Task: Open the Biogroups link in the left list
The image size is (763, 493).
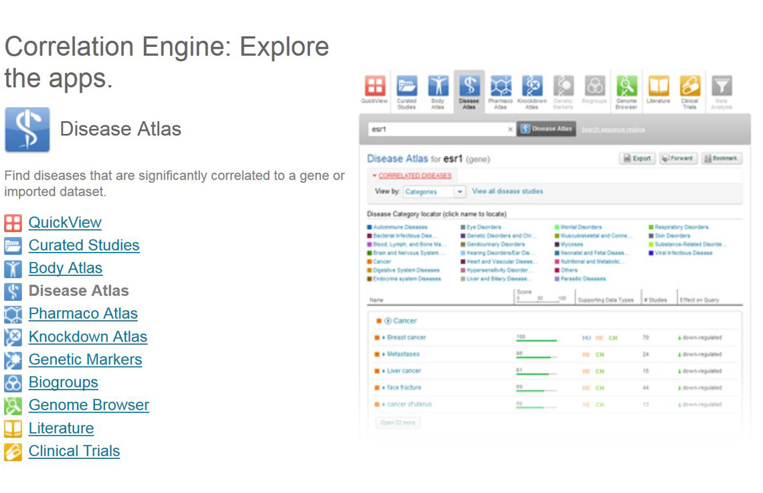Action: coord(63,382)
